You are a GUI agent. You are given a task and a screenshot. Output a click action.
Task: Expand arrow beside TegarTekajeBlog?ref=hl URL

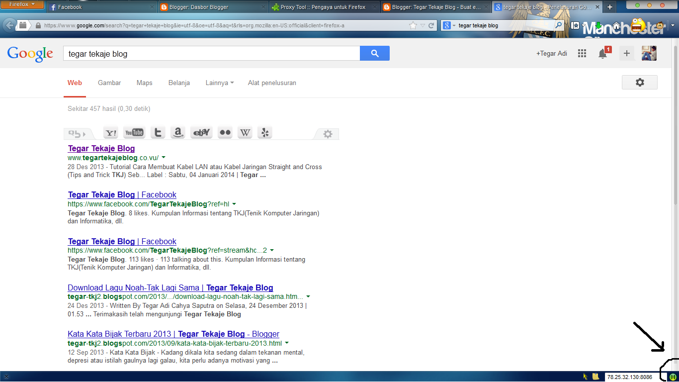pos(234,204)
